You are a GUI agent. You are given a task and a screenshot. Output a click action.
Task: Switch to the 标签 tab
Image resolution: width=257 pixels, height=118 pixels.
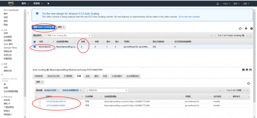(105, 76)
